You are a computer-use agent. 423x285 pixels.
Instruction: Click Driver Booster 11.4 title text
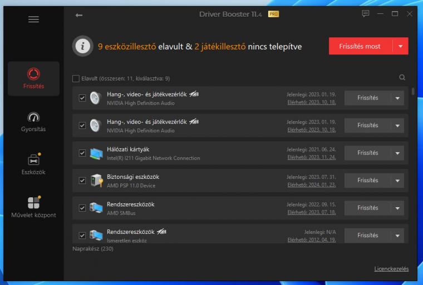pos(230,14)
